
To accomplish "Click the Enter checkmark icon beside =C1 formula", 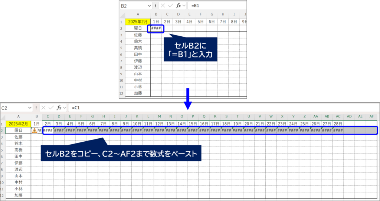I will coord(50,108).
